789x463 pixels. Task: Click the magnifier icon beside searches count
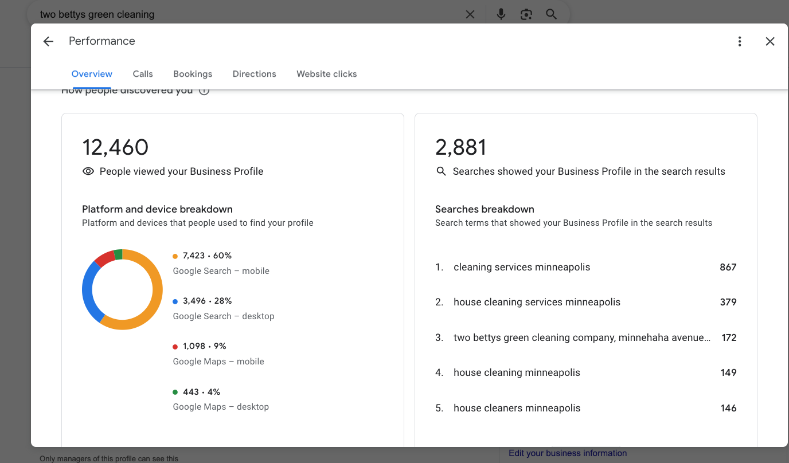pyautogui.click(x=441, y=171)
